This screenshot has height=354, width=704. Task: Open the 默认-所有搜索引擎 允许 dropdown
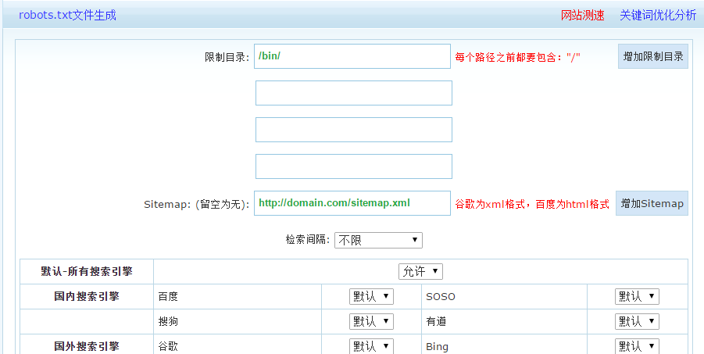click(420, 271)
